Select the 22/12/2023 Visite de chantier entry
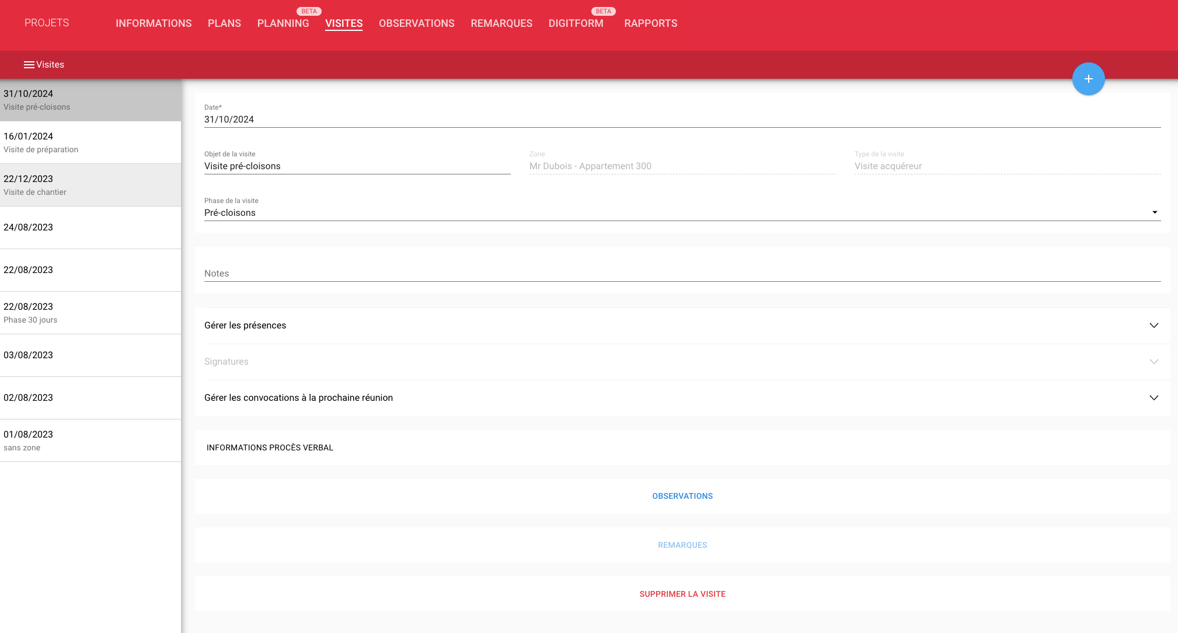This screenshot has height=633, width=1178. click(x=90, y=185)
